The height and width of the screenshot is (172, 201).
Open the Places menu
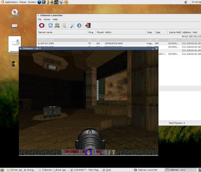pyautogui.click(x=23, y=2)
